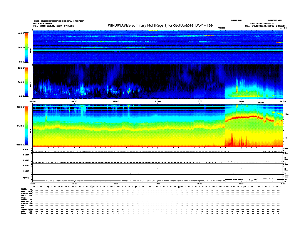Image resolution: width=305 pixels, height=236 pixels.
Task: Click the TNR color scale bar
Action: click(x=26, y=126)
